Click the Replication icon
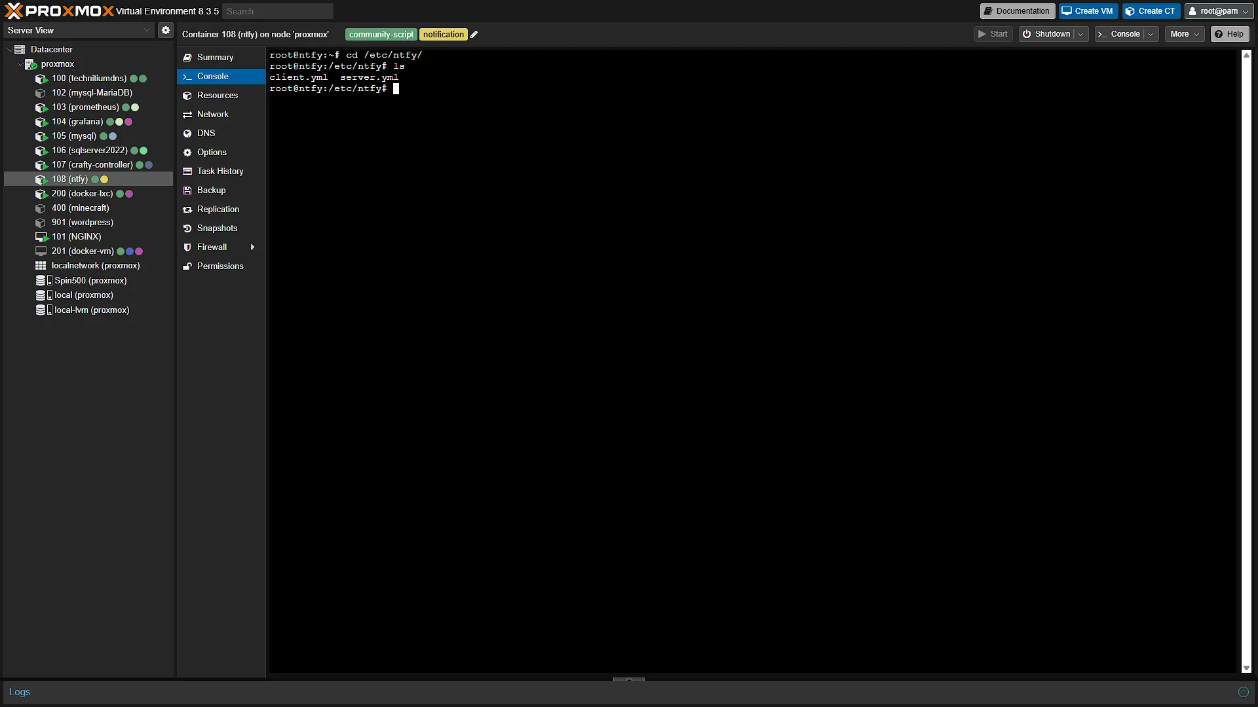1258x707 pixels. click(187, 209)
